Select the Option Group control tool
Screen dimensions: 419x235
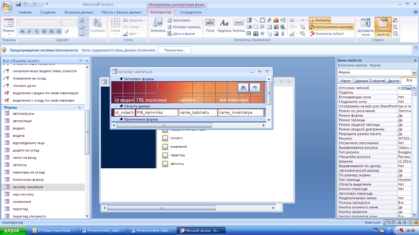(263, 20)
